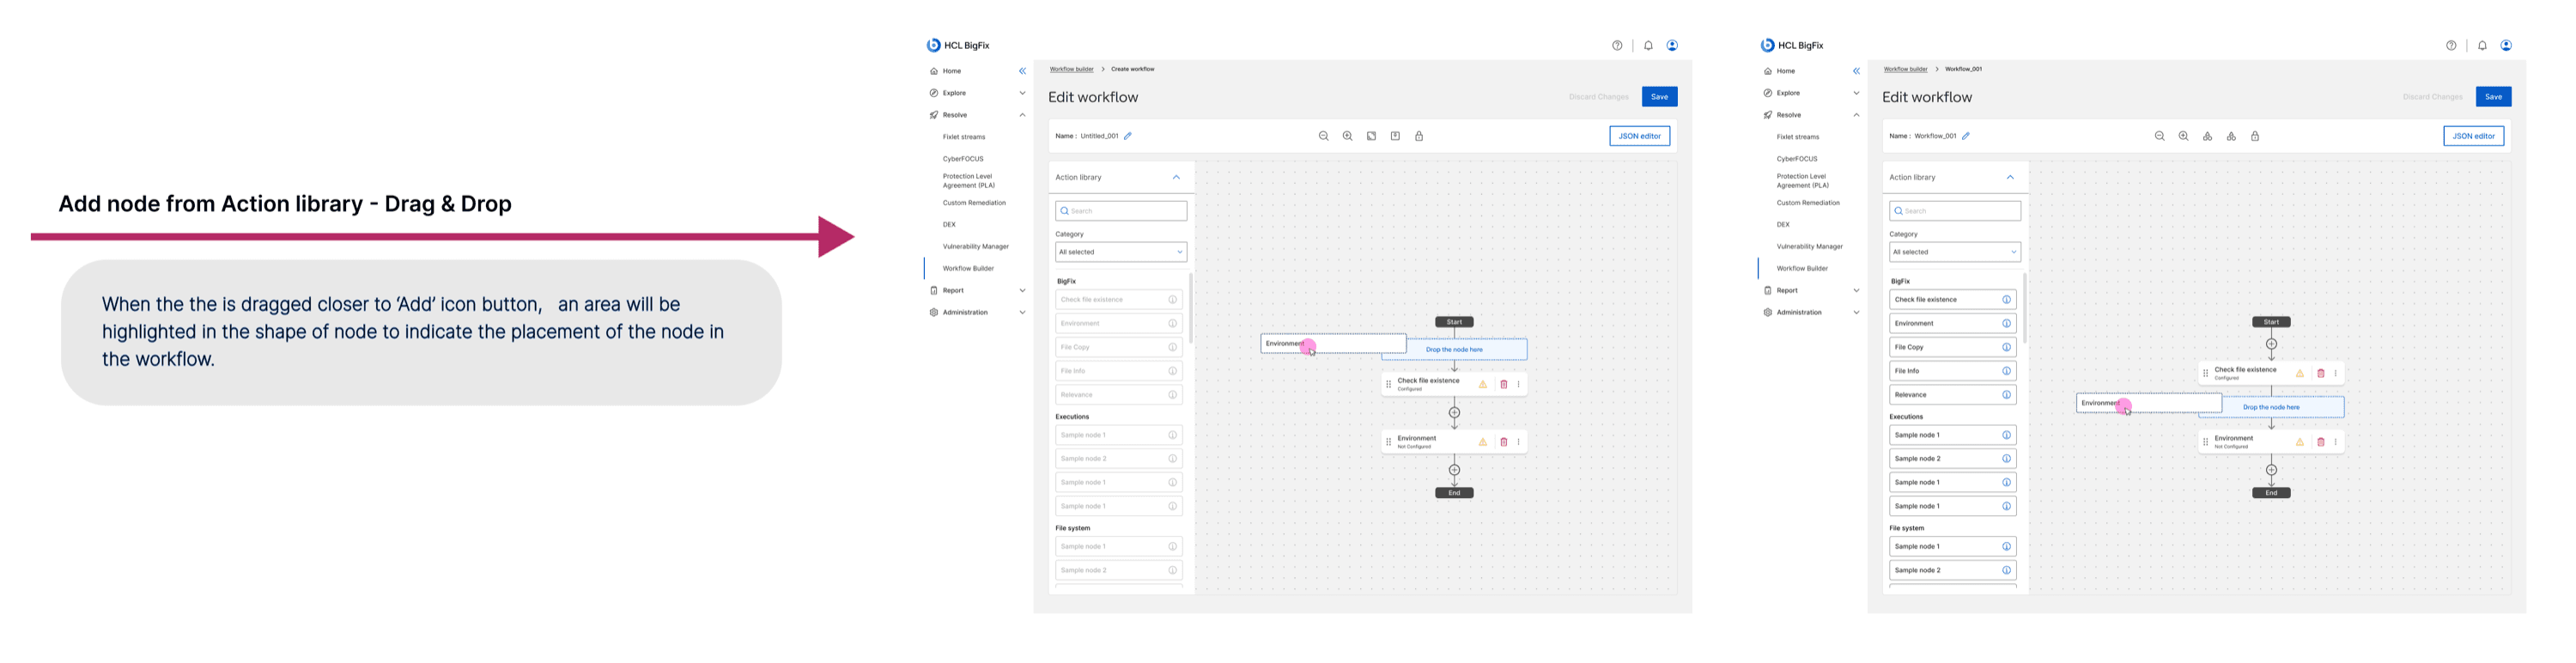Collapse Resolve menu on Create workflow screen
The height and width of the screenshot is (663, 2576).
[x=1022, y=115]
